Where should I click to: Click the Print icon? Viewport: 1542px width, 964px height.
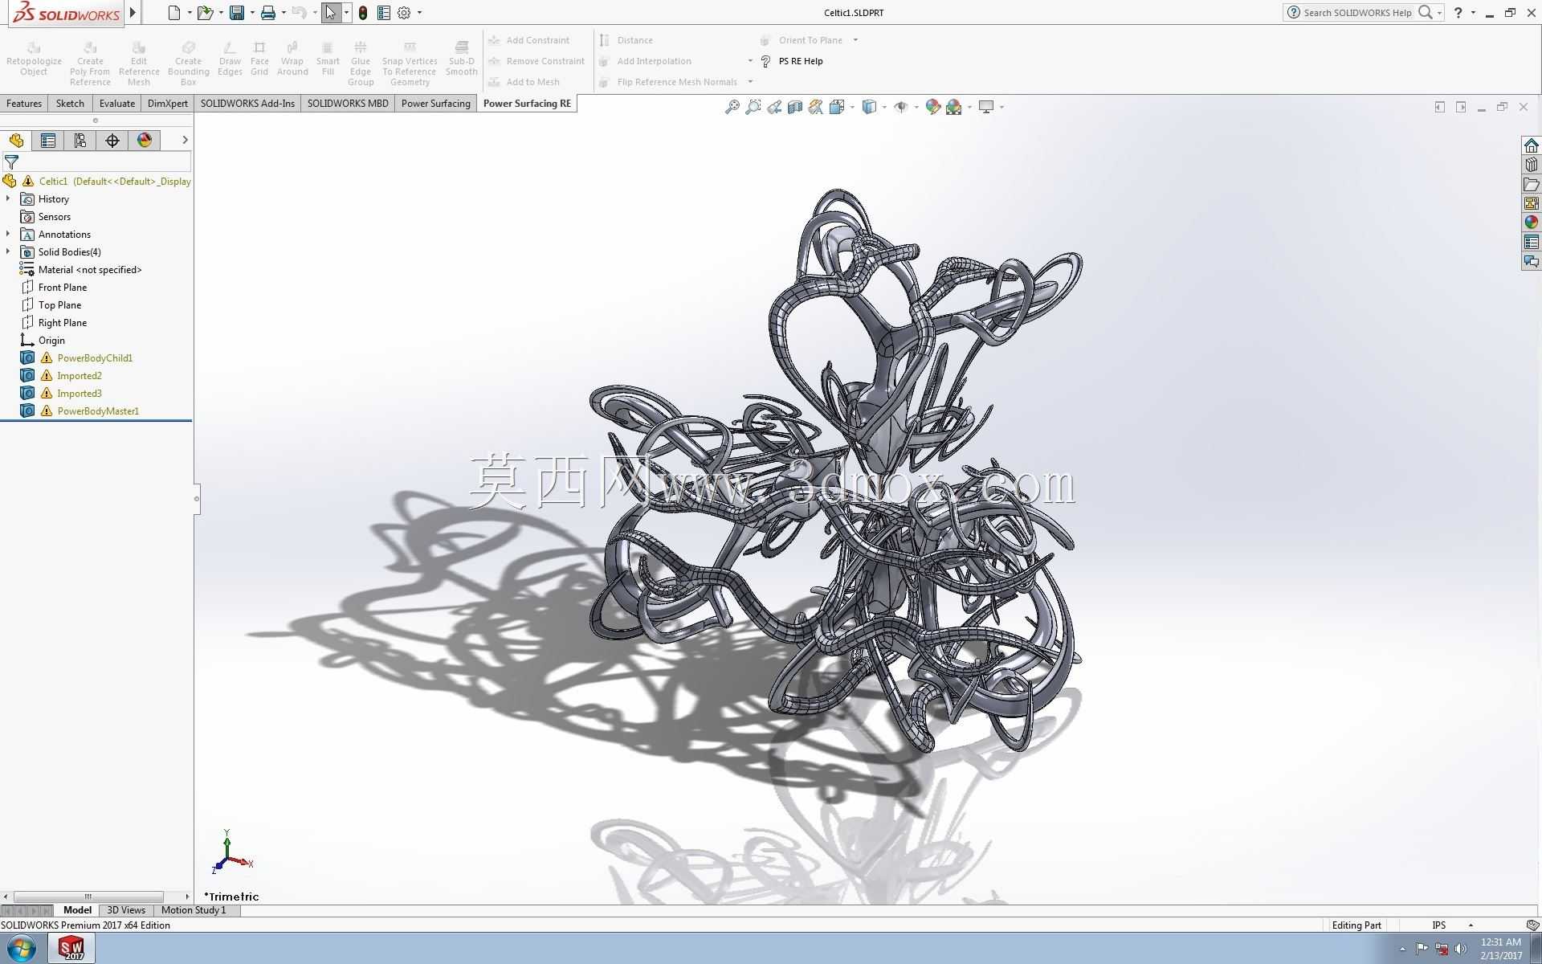pos(268,13)
